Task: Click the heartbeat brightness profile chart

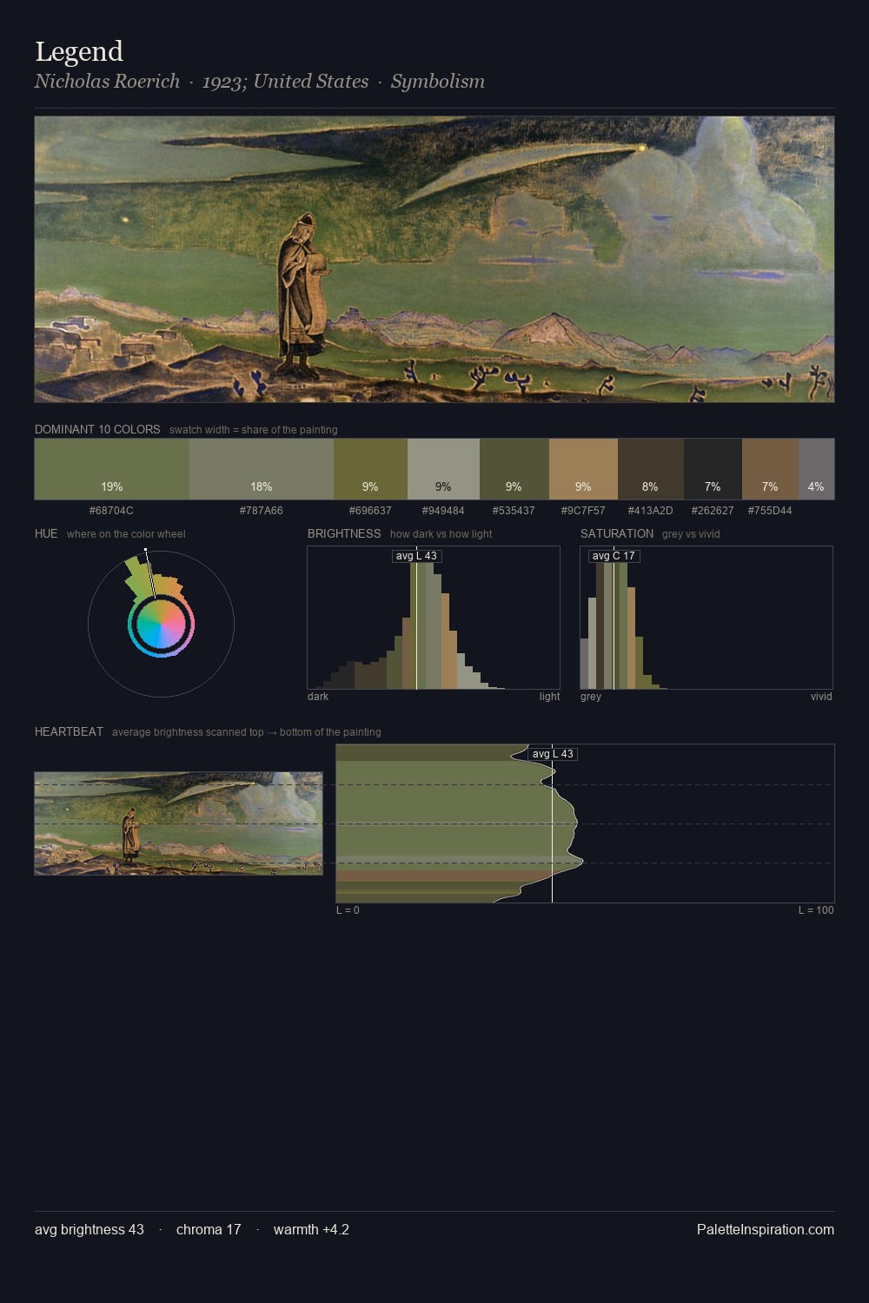Action: pos(585,823)
